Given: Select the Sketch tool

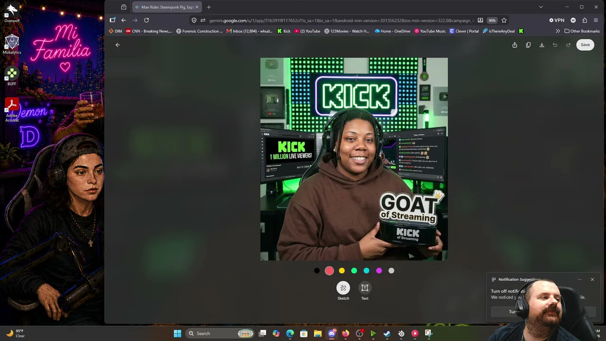Looking at the screenshot, I should click(x=343, y=291).
